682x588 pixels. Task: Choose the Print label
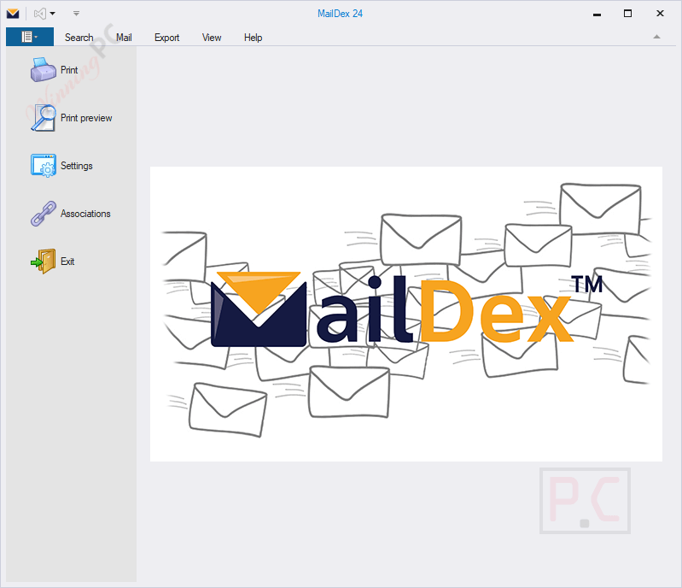69,70
